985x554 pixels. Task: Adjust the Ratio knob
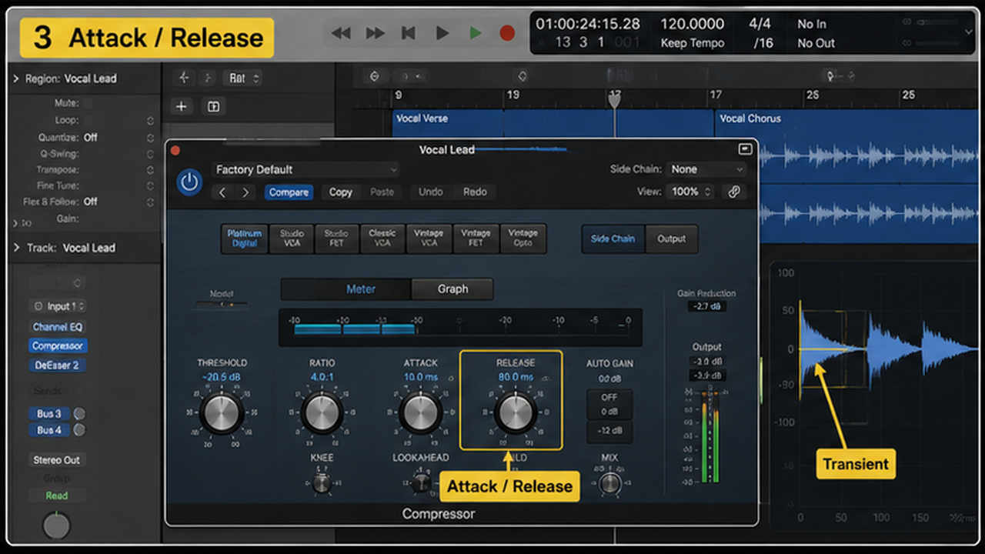[322, 413]
